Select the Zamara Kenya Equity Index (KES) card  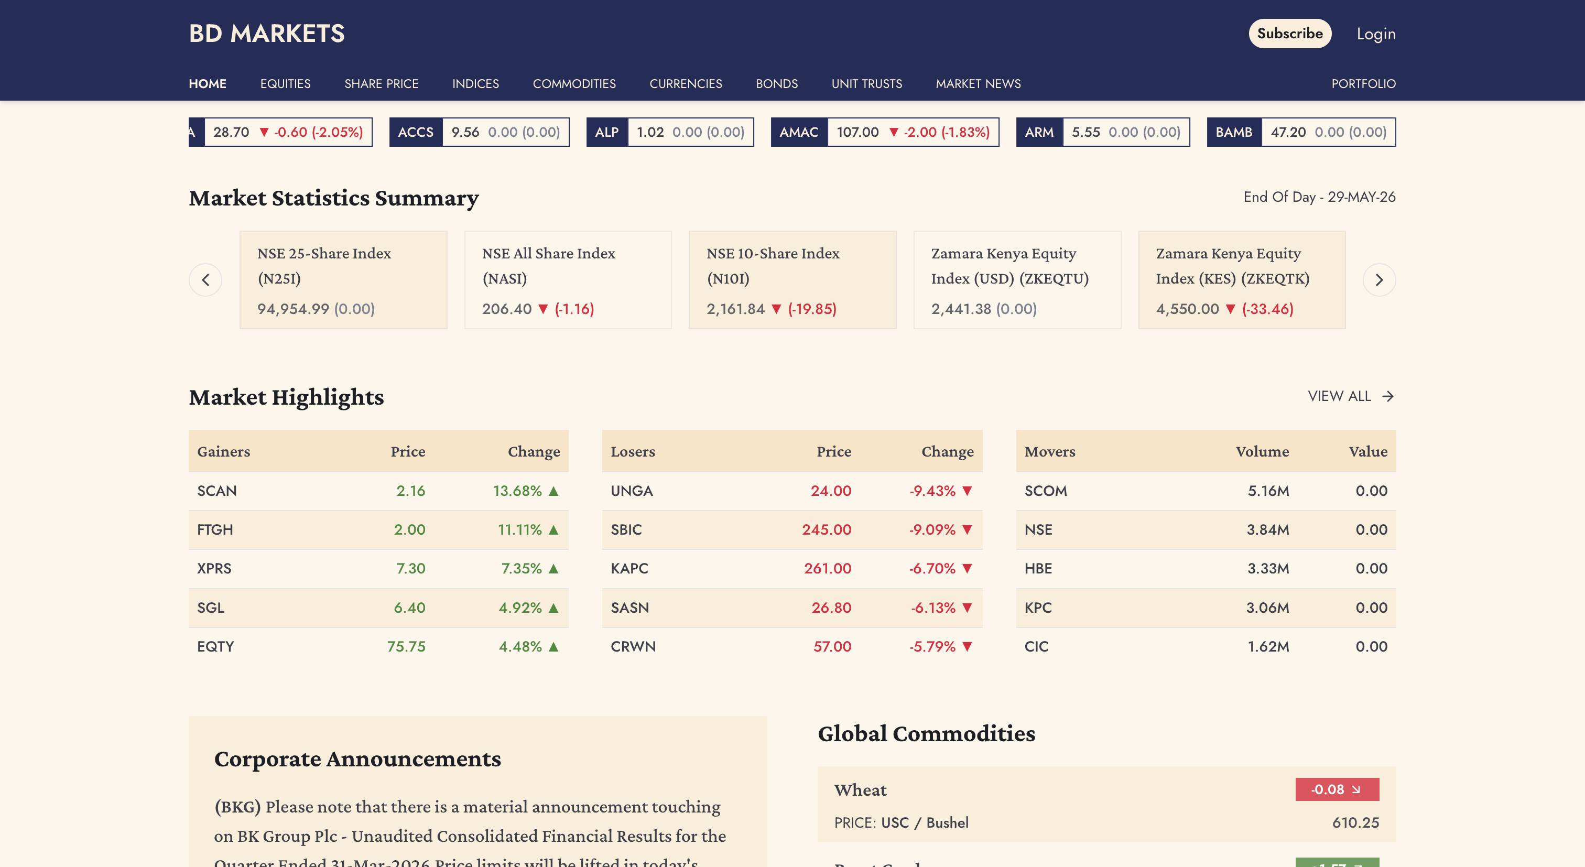click(x=1241, y=280)
